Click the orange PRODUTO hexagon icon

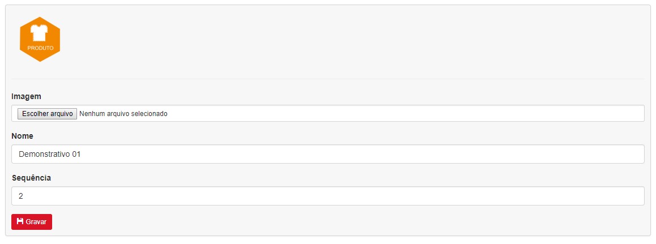[40, 39]
